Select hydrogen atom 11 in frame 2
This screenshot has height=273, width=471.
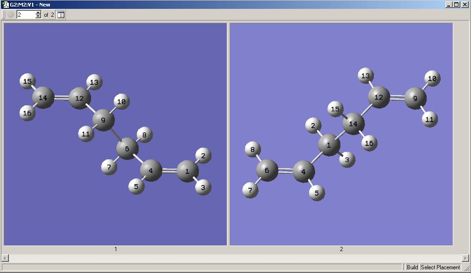point(430,119)
